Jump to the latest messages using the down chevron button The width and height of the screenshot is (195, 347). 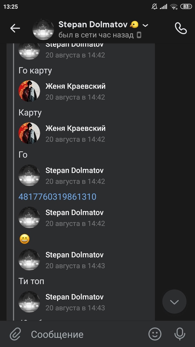pos(174,302)
